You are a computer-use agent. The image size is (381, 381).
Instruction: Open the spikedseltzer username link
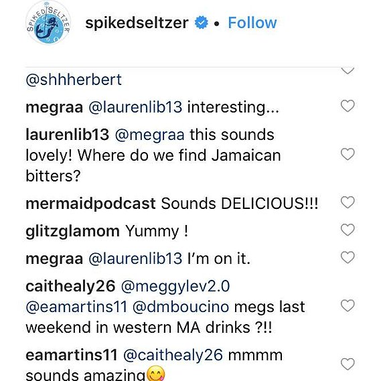click(137, 23)
